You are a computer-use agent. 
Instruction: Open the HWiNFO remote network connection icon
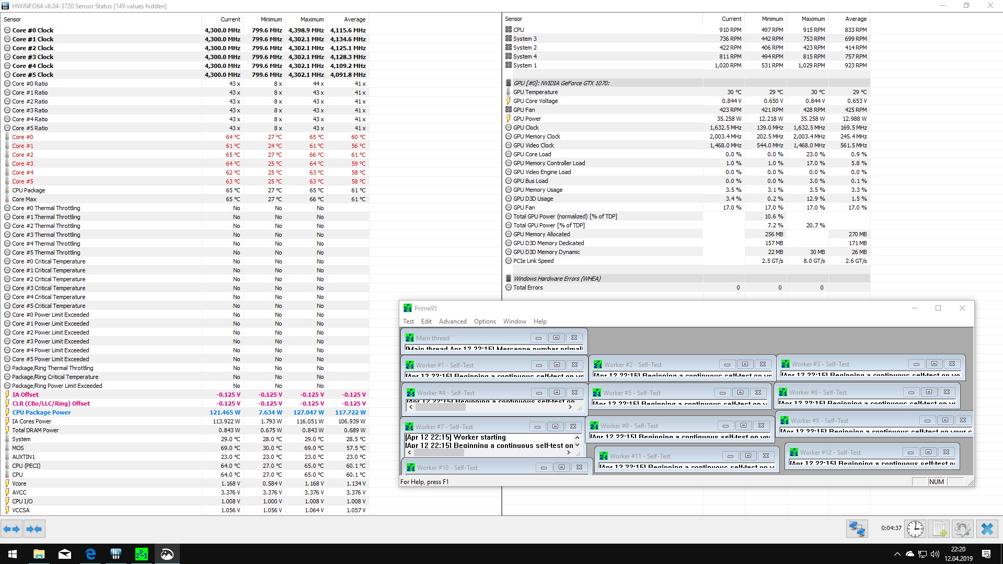[857, 529]
